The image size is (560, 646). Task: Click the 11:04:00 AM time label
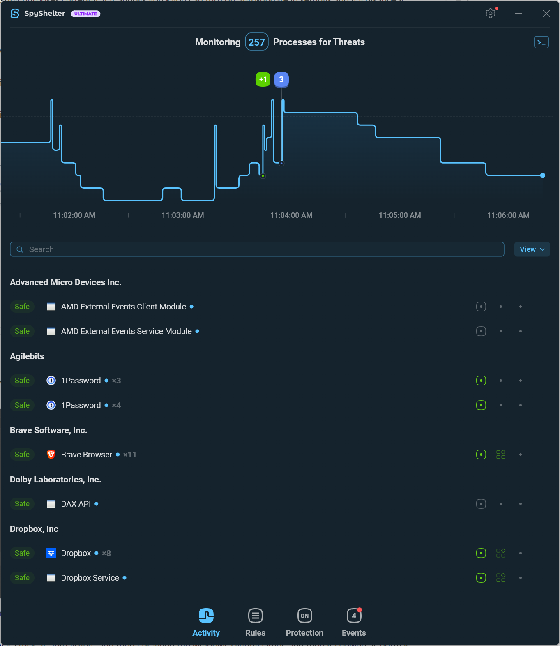[291, 215]
